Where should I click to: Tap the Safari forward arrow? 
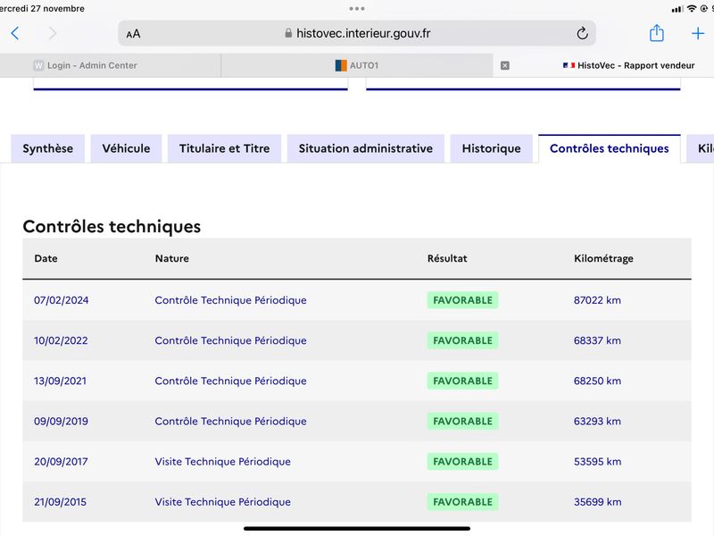pyautogui.click(x=53, y=33)
